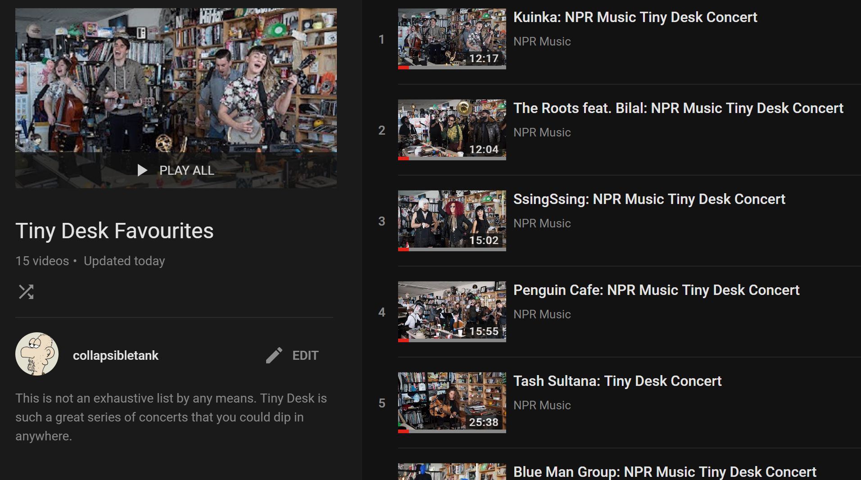
Task: Open the Penguin Cafe Tiny Desk Concert title
Action: point(656,290)
